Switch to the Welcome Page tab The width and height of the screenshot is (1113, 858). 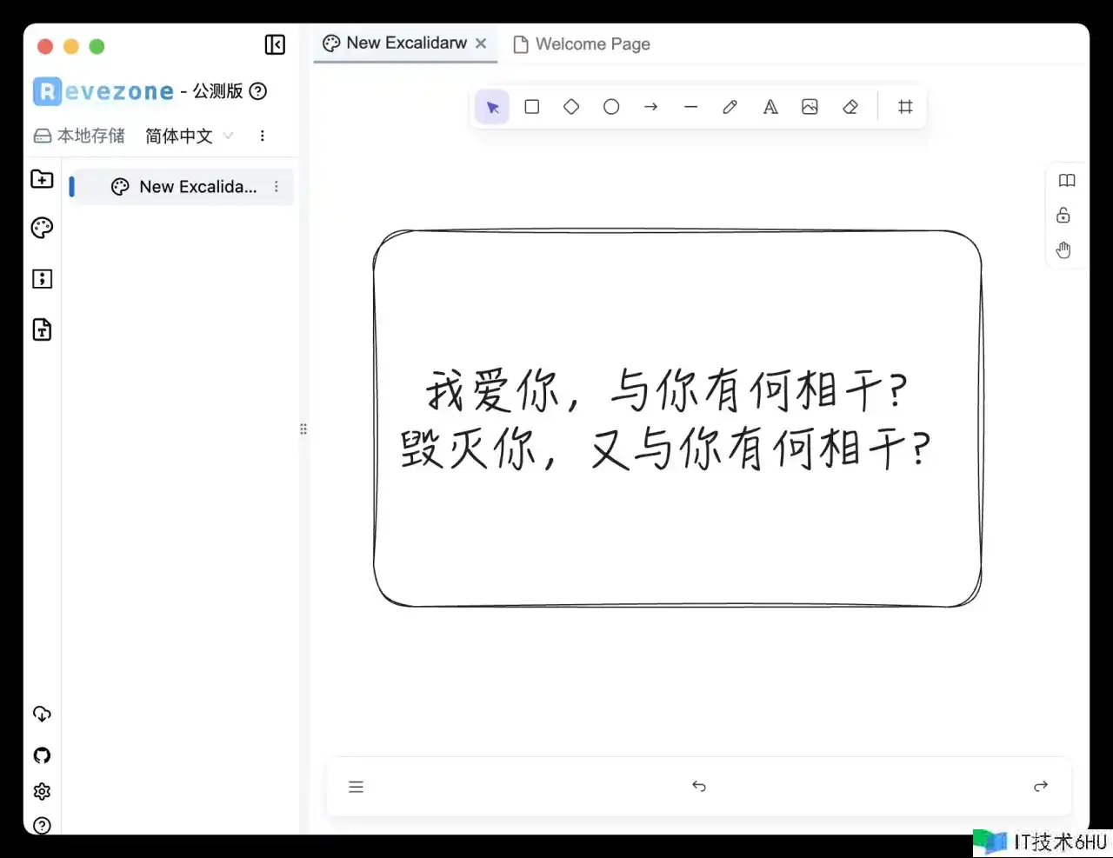click(583, 44)
